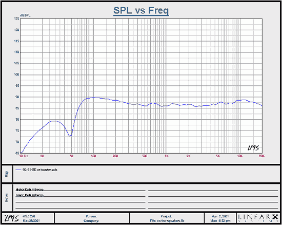Viewport: 282px width, 225px height.
Task: Click the 125 dB vertical axis label
Action: (16, 18)
